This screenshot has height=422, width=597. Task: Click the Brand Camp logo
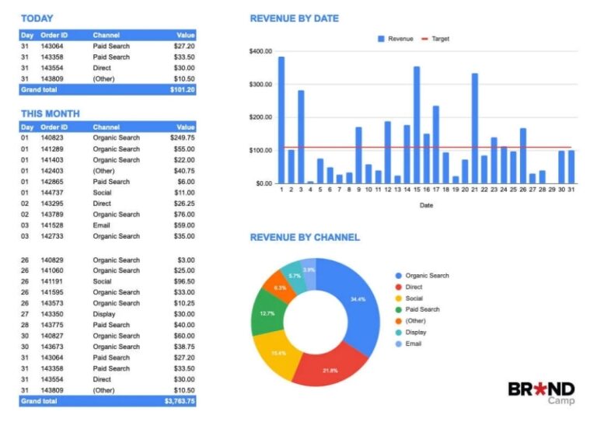[541, 392]
